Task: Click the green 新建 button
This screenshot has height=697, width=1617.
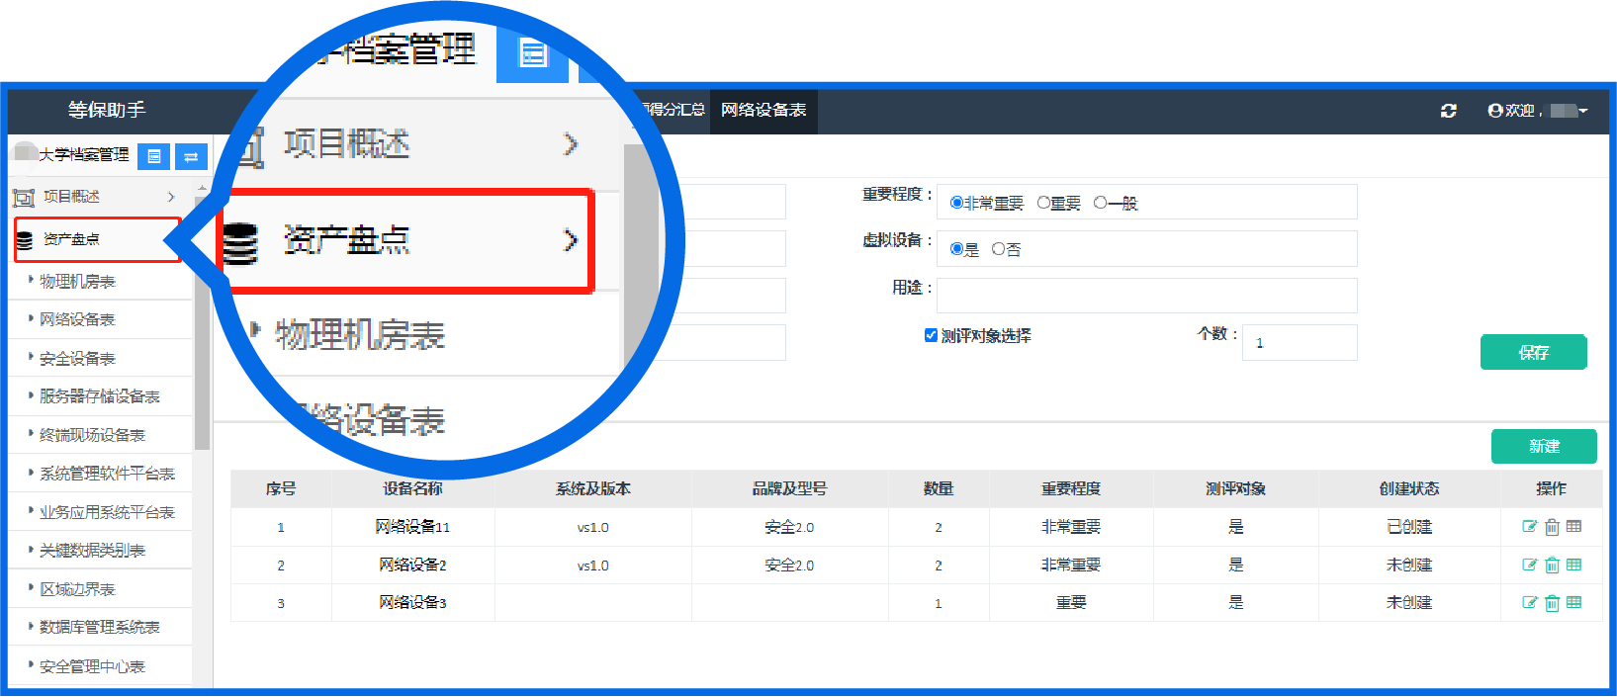Action: tap(1544, 446)
